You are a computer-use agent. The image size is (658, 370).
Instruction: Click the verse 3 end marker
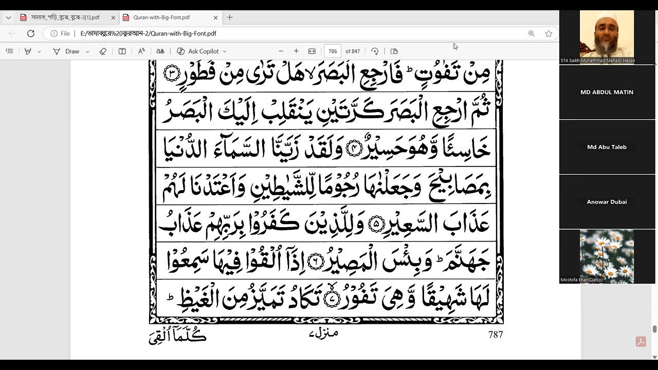[172, 74]
